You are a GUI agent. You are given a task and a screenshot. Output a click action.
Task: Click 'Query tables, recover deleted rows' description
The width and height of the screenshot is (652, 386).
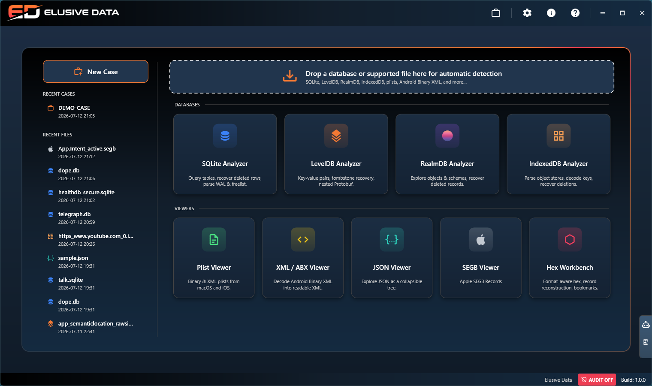click(225, 181)
